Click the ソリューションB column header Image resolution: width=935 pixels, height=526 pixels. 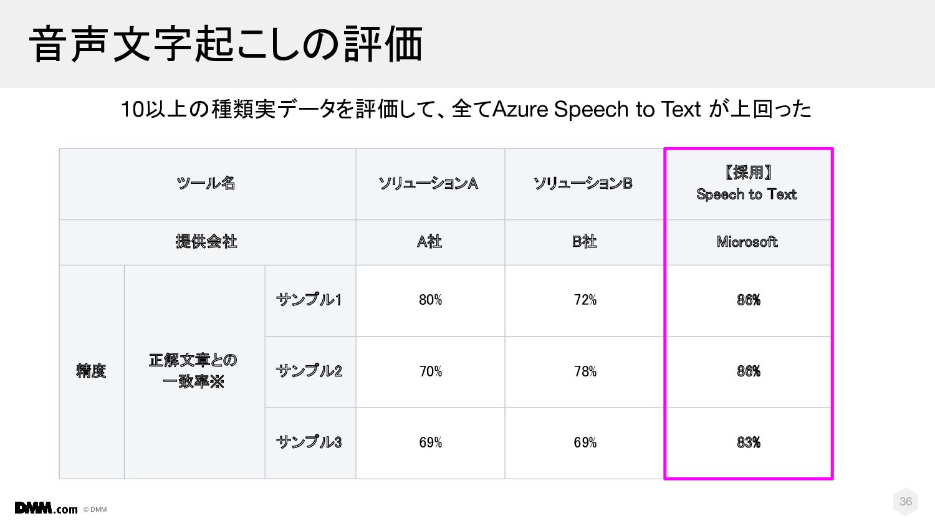click(585, 184)
